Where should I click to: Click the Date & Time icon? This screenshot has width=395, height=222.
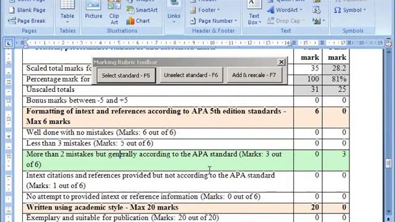[316, 10]
